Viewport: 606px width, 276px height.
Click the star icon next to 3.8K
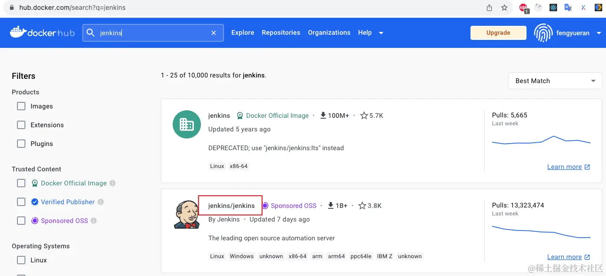coord(362,206)
